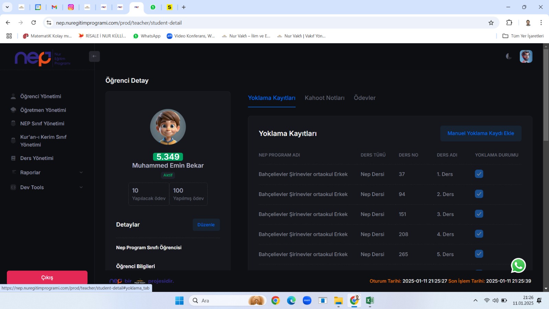The width and height of the screenshot is (549, 309).
Task: Toggle attendance checkbox for 2. Ders
Action: tap(479, 194)
